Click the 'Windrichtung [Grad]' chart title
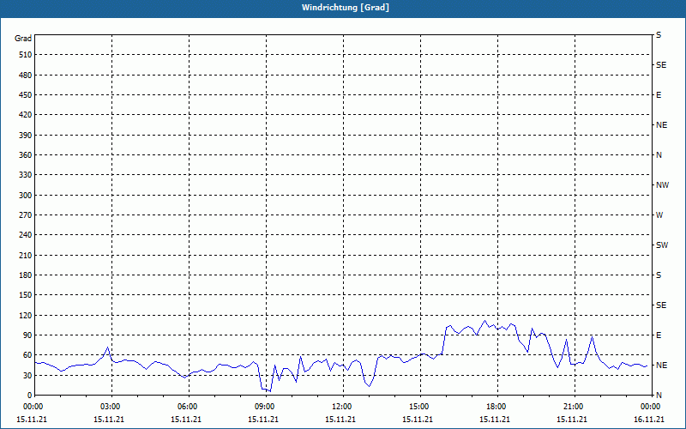This screenshot has height=429, width=686. pos(346,8)
